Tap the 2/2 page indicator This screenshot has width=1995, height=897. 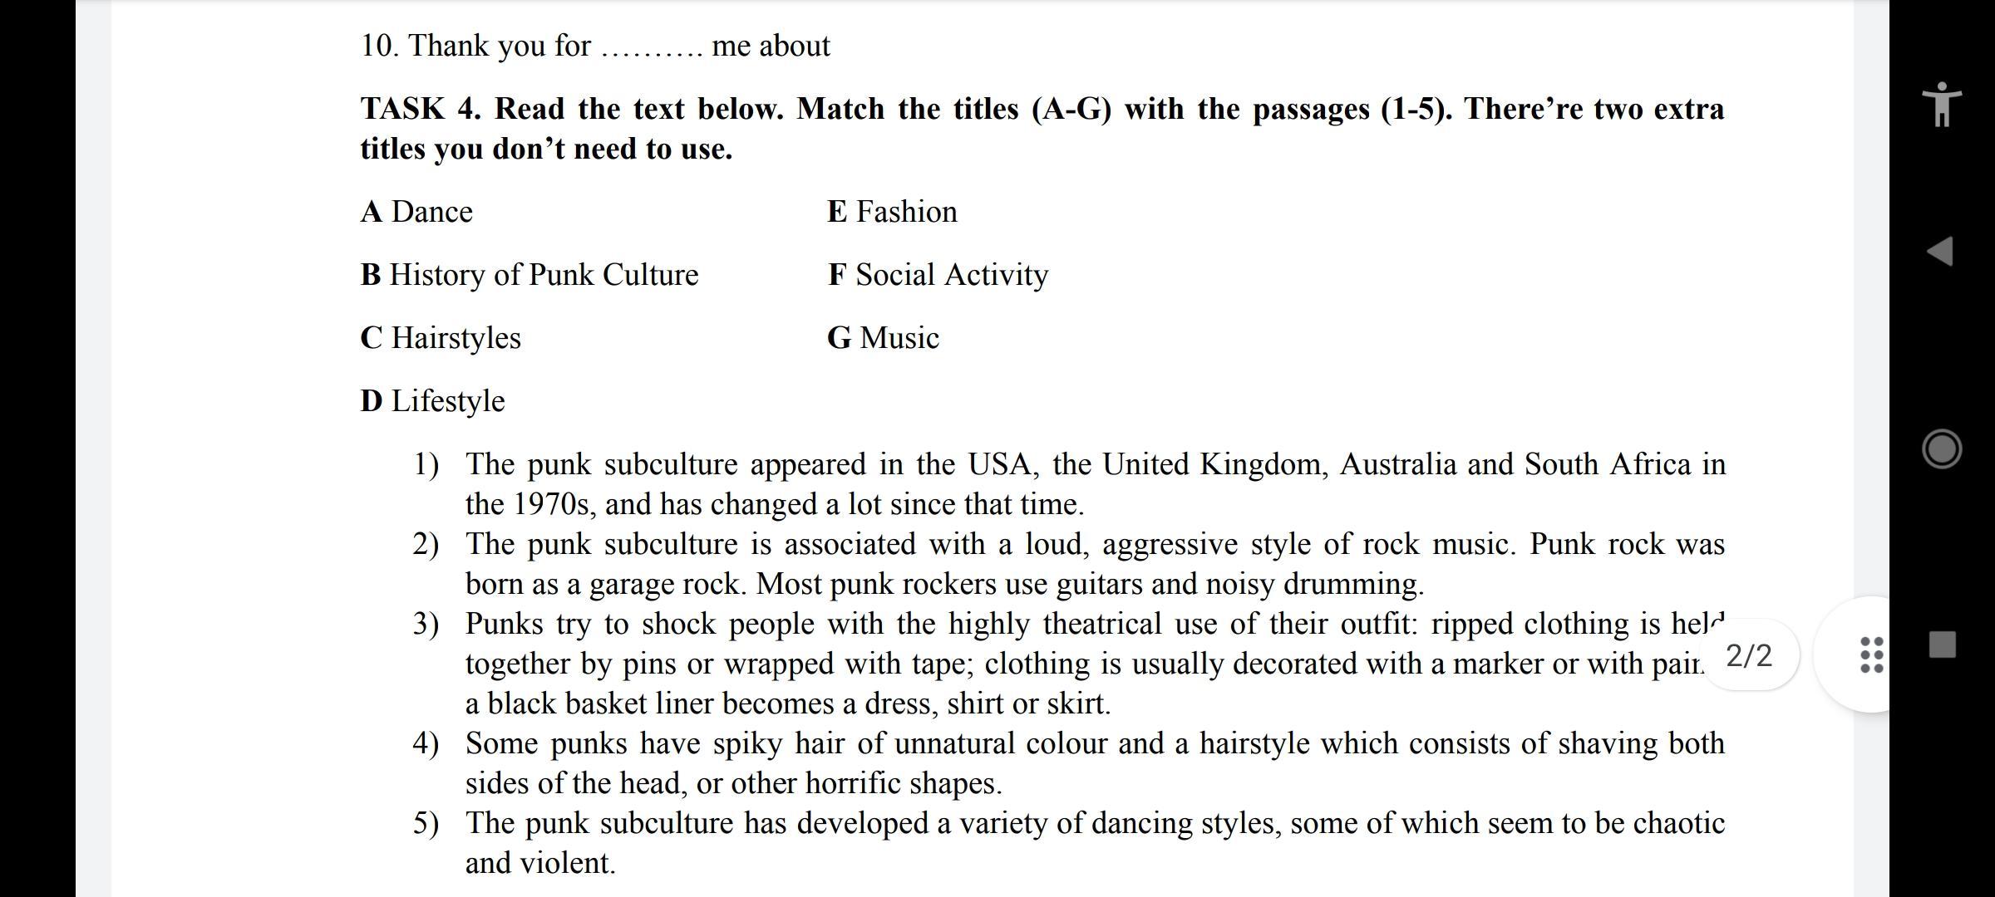(x=1749, y=655)
